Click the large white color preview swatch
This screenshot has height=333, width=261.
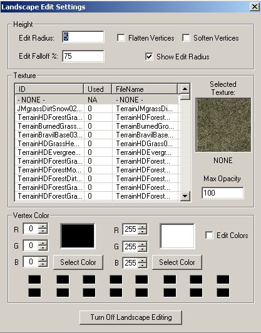[177, 236]
